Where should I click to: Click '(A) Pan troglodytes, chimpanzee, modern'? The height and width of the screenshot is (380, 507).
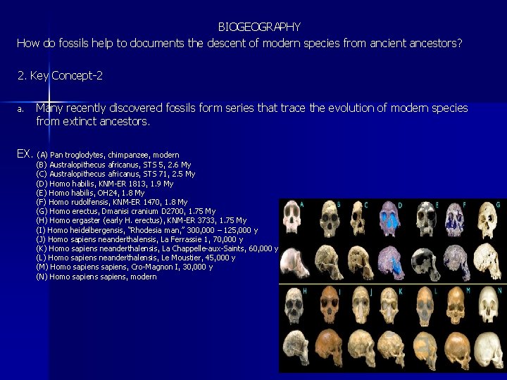coord(108,155)
